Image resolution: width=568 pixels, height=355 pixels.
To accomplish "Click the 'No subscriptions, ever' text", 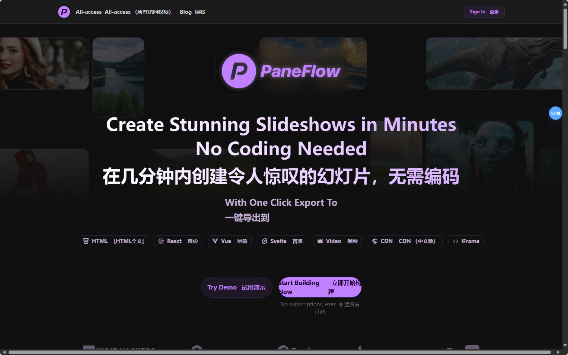I will pyautogui.click(x=308, y=304).
